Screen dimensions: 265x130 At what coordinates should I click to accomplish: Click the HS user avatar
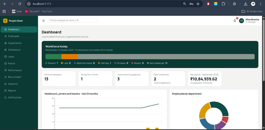(241, 21)
